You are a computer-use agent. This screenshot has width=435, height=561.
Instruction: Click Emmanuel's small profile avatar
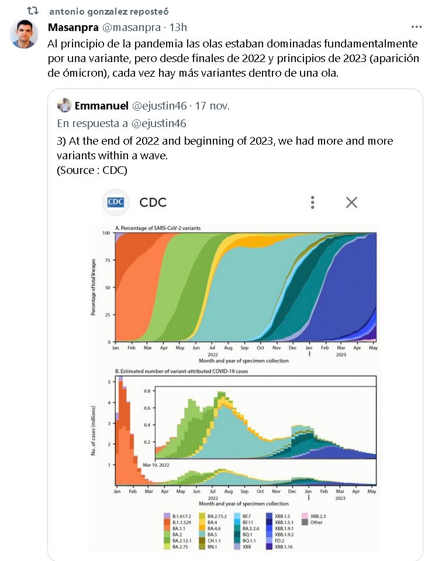65,105
